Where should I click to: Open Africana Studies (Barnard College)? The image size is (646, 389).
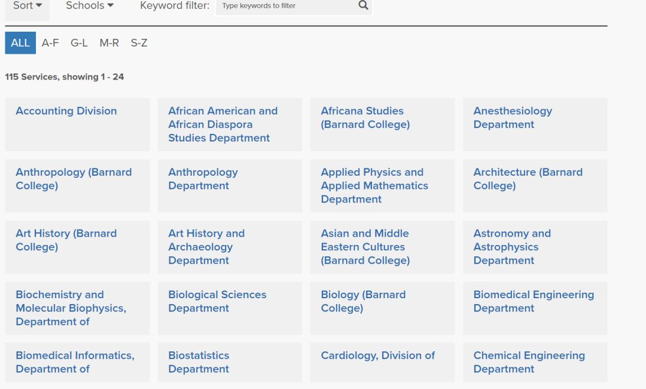365,118
